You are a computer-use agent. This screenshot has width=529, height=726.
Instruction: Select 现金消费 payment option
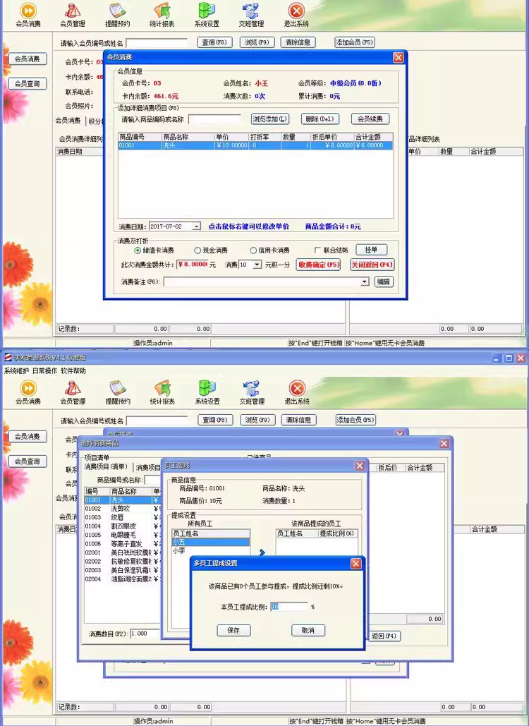[x=211, y=250]
